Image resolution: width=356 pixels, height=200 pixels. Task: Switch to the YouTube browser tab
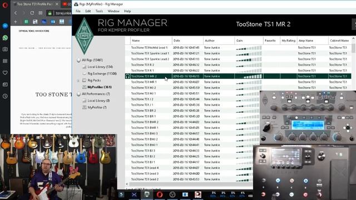pos(66,4)
